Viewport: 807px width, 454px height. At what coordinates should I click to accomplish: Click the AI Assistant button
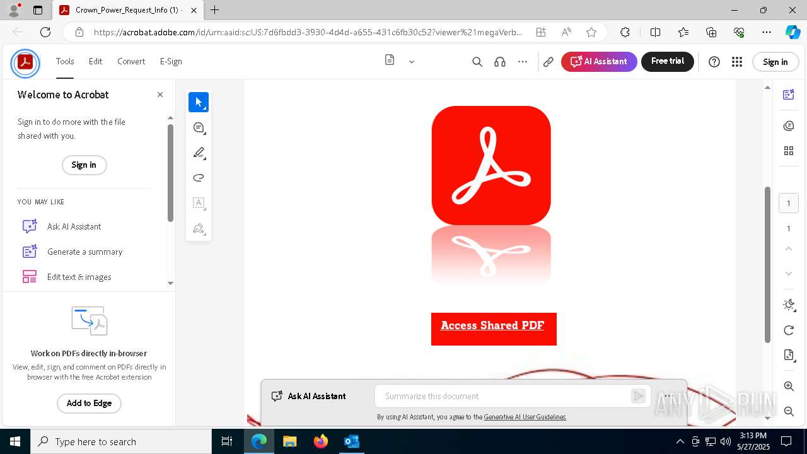(x=599, y=62)
